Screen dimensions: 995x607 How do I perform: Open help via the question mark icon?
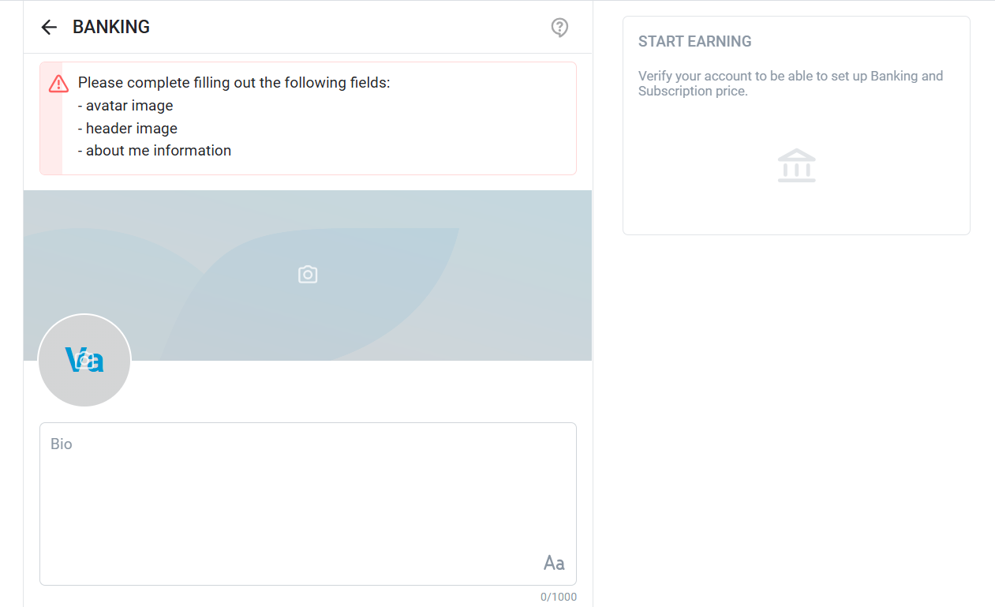click(559, 28)
